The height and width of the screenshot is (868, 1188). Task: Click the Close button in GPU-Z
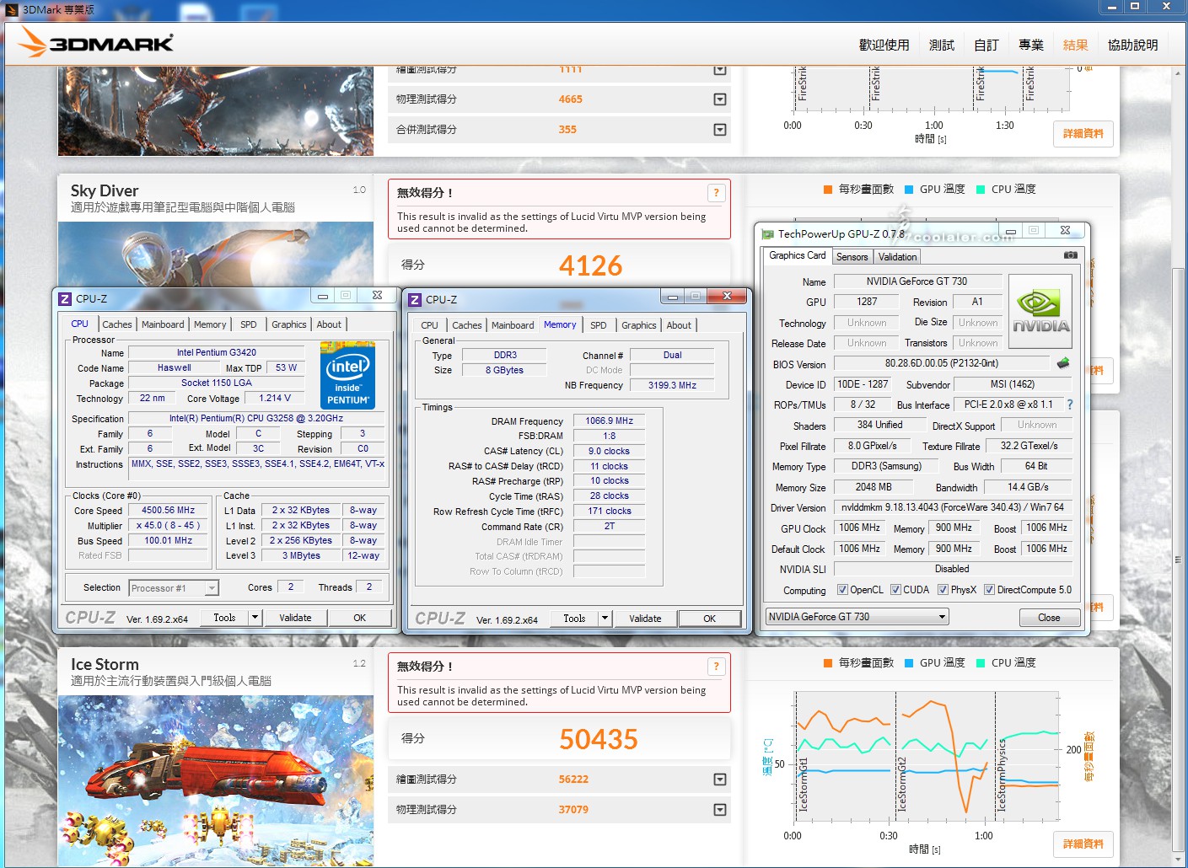point(1049,618)
